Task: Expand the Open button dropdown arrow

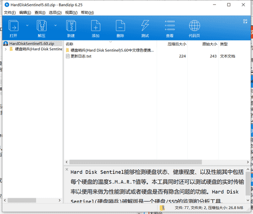Action: click(27, 25)
